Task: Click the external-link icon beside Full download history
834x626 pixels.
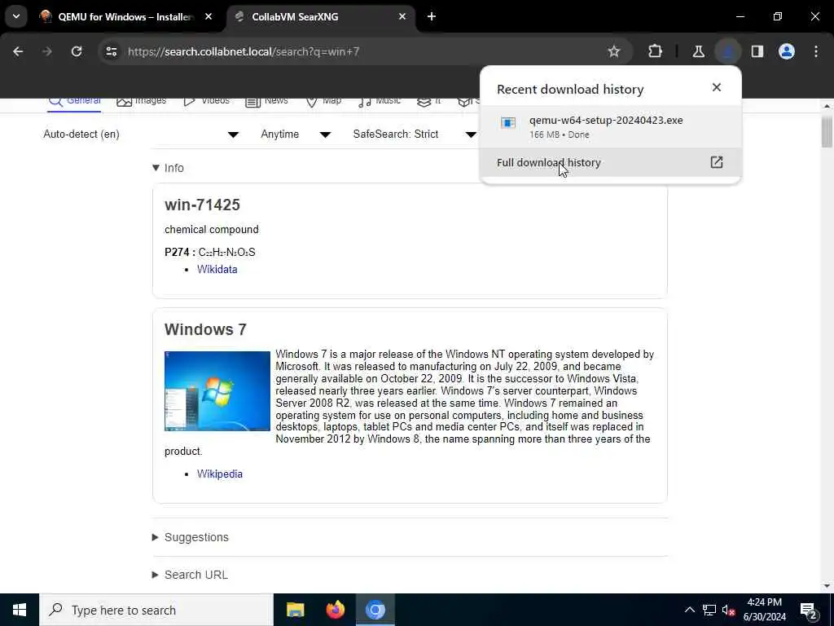Action: 717,162
